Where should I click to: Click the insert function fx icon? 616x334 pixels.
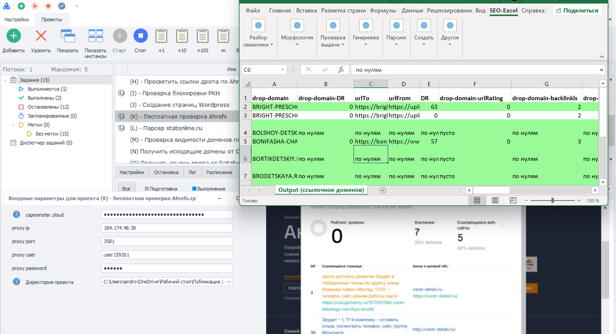(341, 70)
